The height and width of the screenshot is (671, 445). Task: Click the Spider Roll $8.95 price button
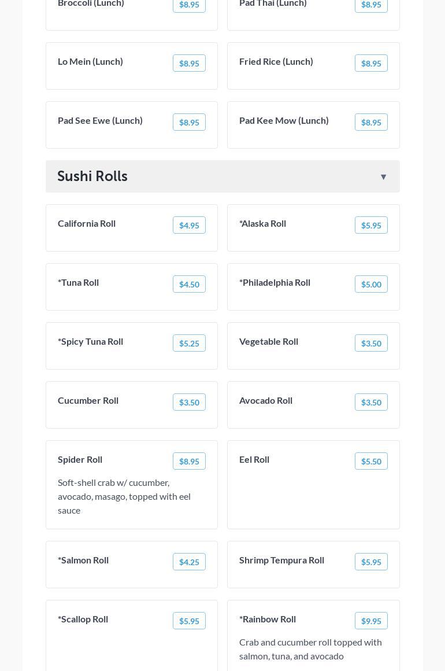(x=189, y=462)
